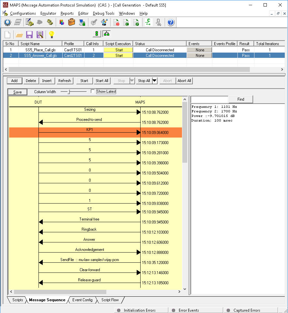288x313 pixels.
Task: Click the yellow double-telephone icon
Action: coord(50,22)
